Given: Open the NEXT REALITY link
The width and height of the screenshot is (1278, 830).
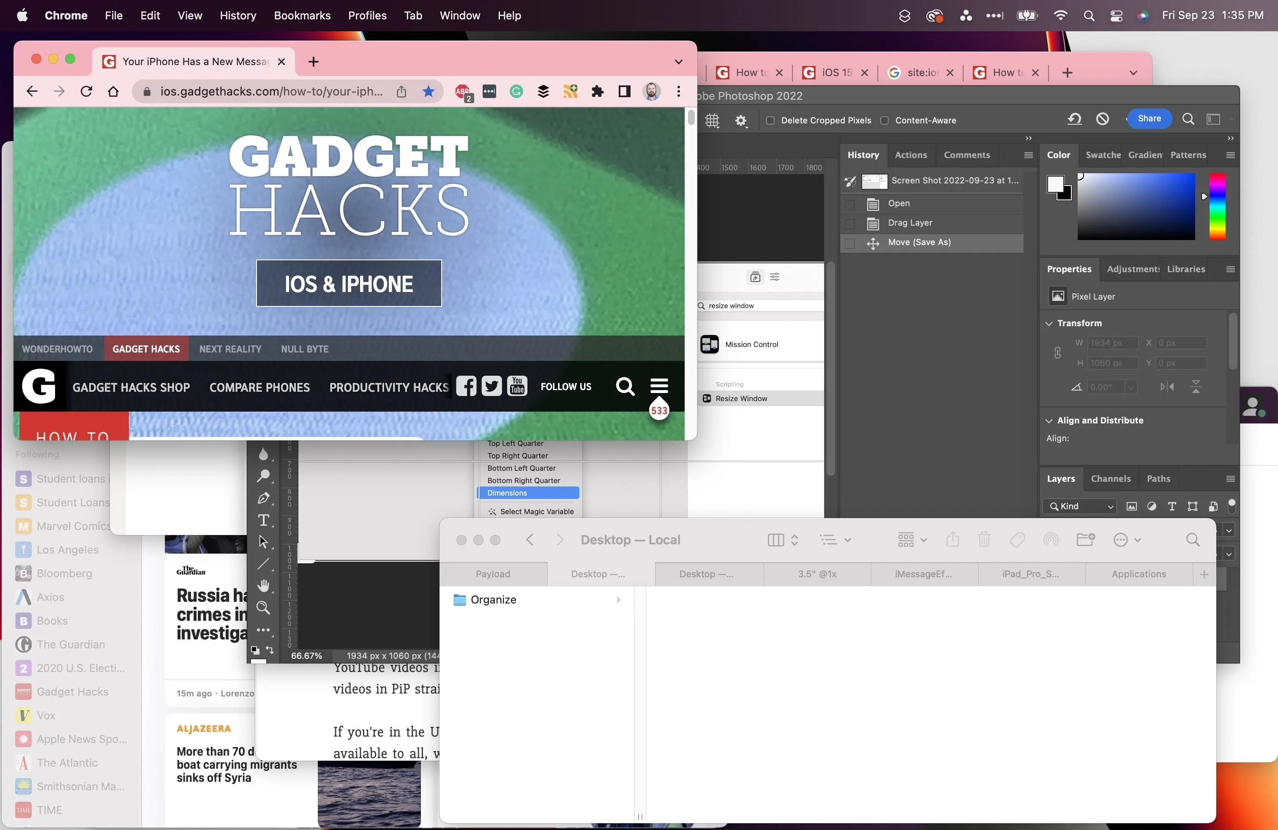Looking at the screenshot, I should pyautogui.click(x=230, y=349).
